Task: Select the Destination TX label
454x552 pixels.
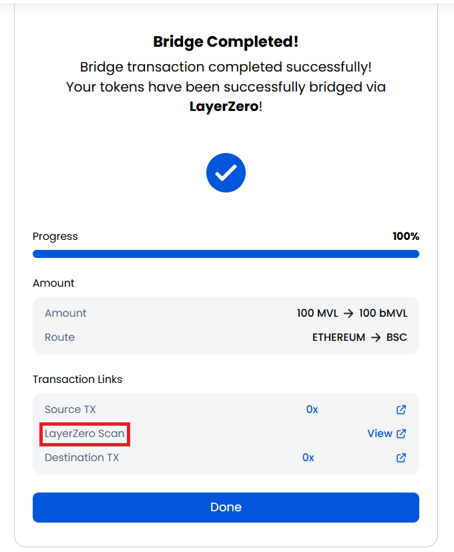Action: (81, 458)
